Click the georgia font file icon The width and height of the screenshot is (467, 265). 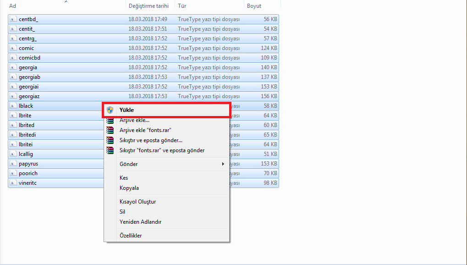coord(13,67)
